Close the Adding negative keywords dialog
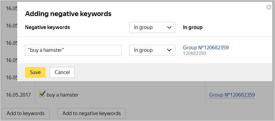 (x=269, y=7)
